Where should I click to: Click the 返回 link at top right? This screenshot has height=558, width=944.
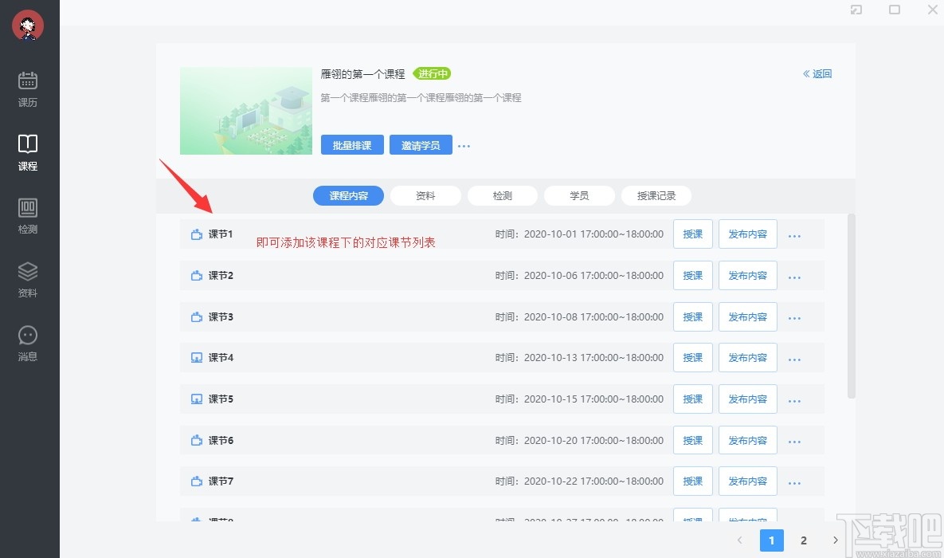(817, 73)
